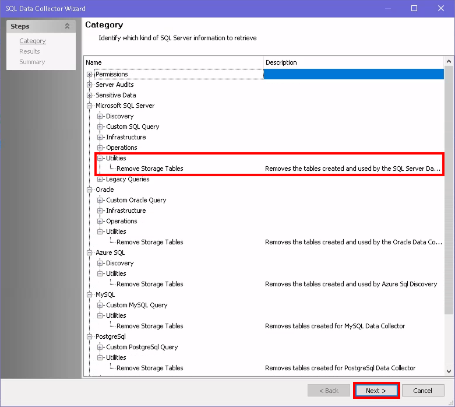Collapse Utilities under Oracle
This screenshot has height=407, width=455.
click(x=100, y=231)
